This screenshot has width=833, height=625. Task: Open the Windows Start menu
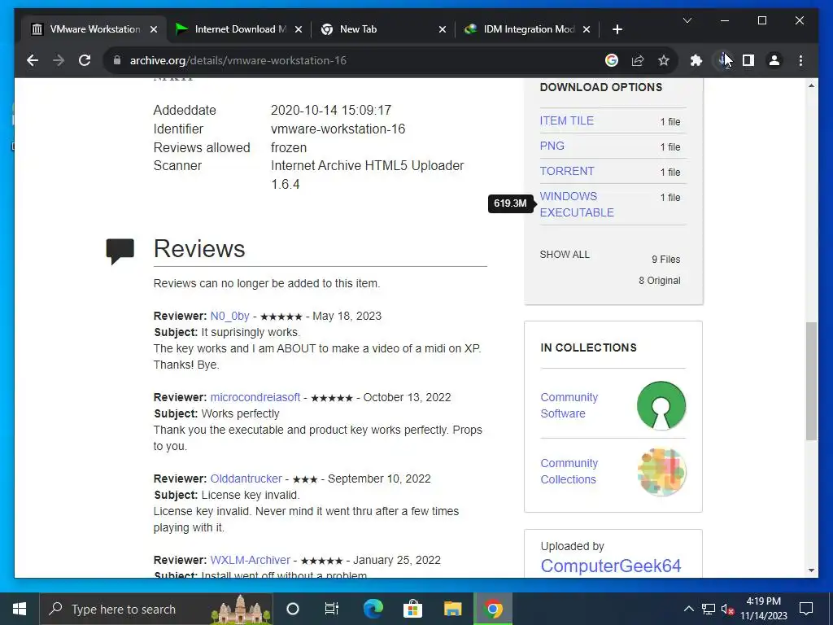pyautogui.click(x=20, y=609)
